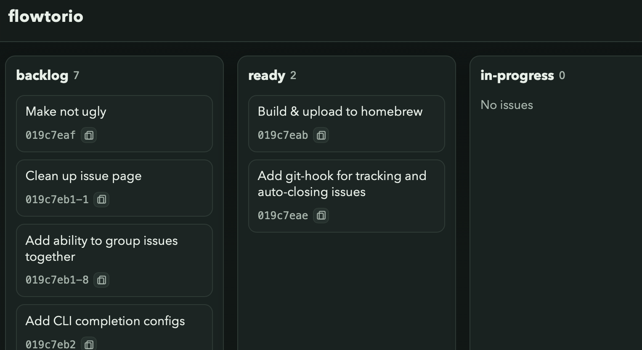The width and height of the screenshot is (642, 350).
Task: Select the ready column header
Action: 267,75
